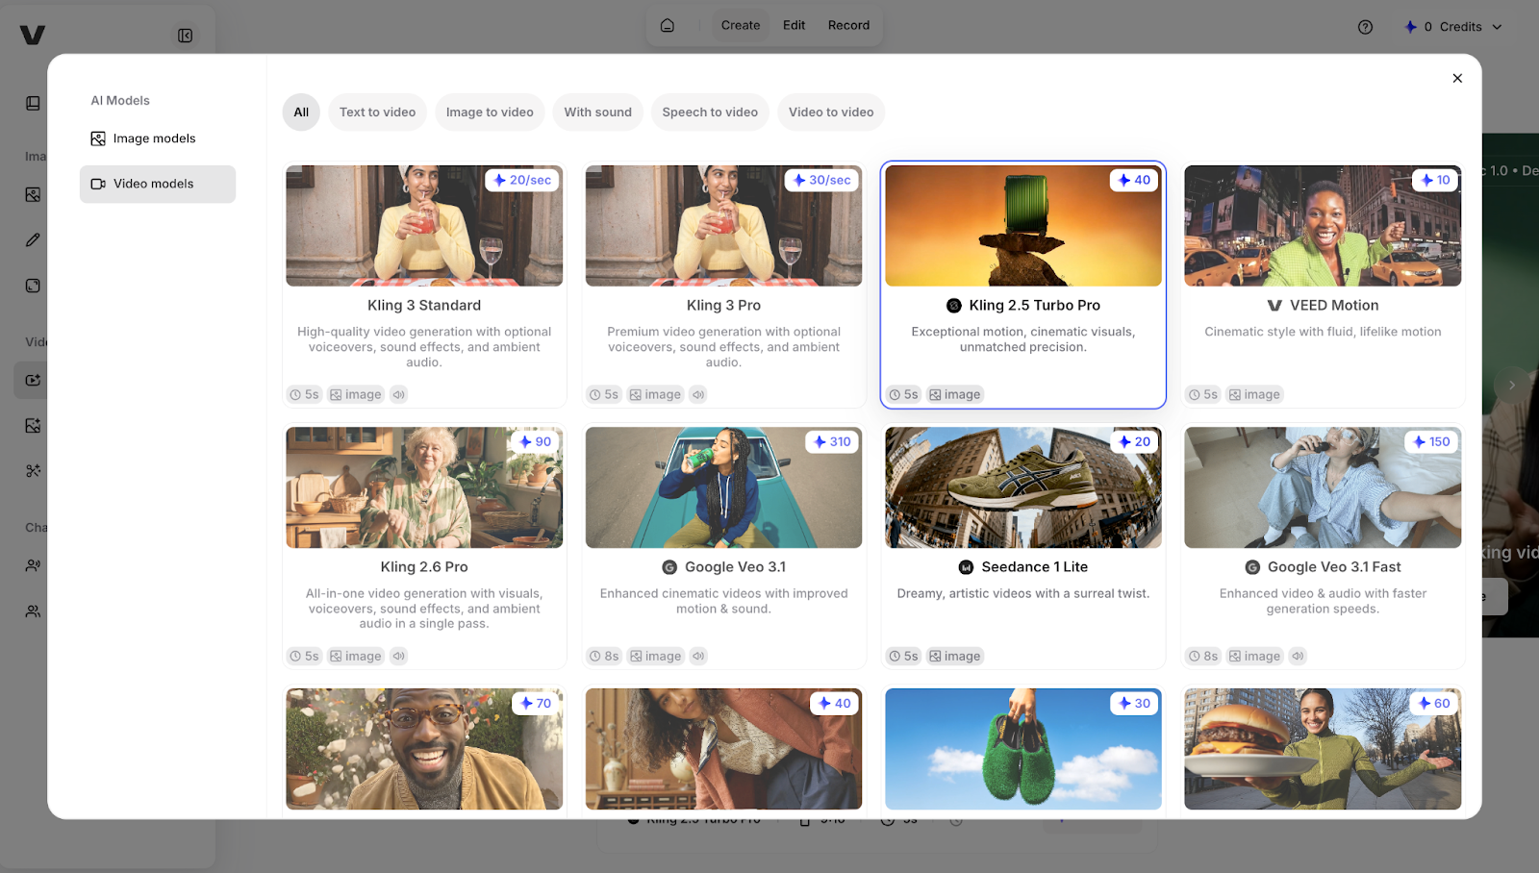Open the Image models section
The image size is (1539, 873).
[142, 138]
